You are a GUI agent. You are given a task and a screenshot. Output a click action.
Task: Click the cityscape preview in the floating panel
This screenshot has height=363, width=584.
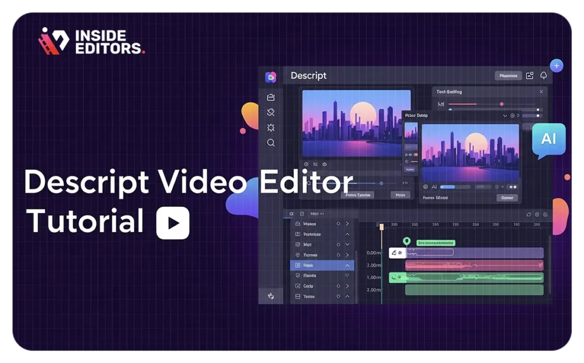click(x=470, y=153)
